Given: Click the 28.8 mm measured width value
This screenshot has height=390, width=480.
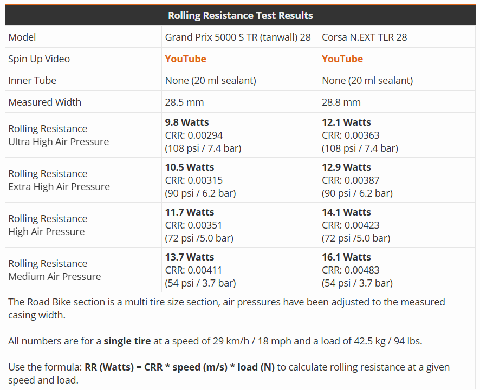Looking at the screenshot, I should tap(341, 102).
